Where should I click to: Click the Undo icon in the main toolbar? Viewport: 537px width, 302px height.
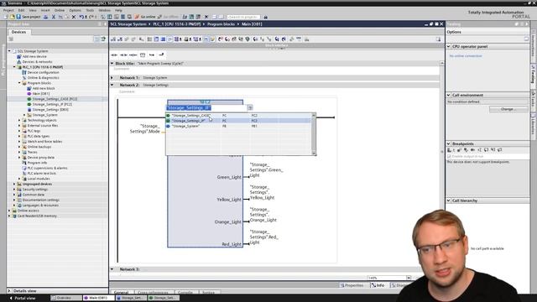(81, 17)
